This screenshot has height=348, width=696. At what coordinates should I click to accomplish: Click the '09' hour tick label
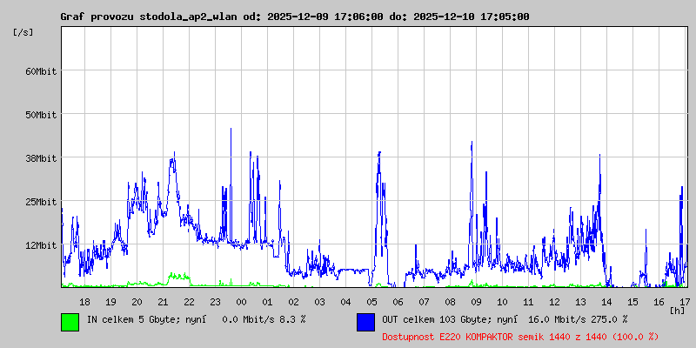point(476,302)
